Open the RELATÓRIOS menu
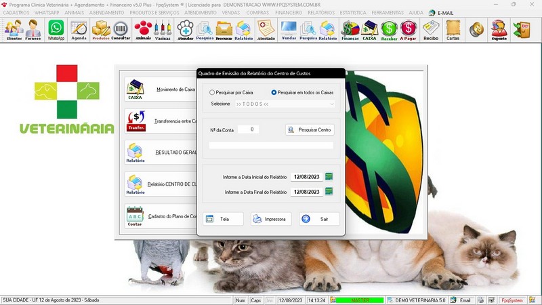The width and height of the screenshot is (542, 305). point(321,13)
